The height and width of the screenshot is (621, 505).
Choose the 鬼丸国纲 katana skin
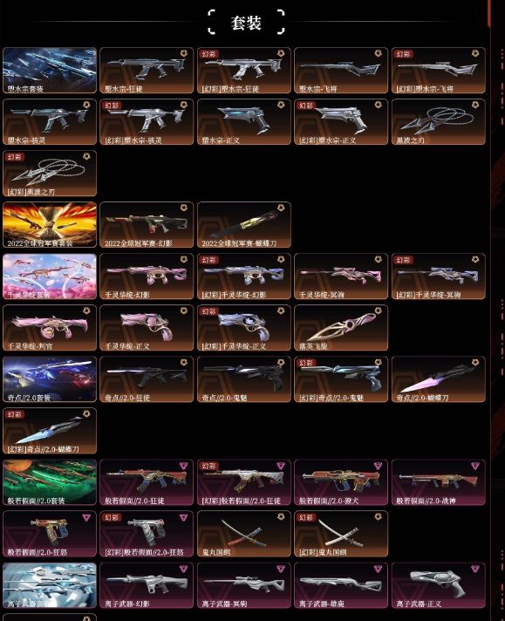click(x=244, y=534)
